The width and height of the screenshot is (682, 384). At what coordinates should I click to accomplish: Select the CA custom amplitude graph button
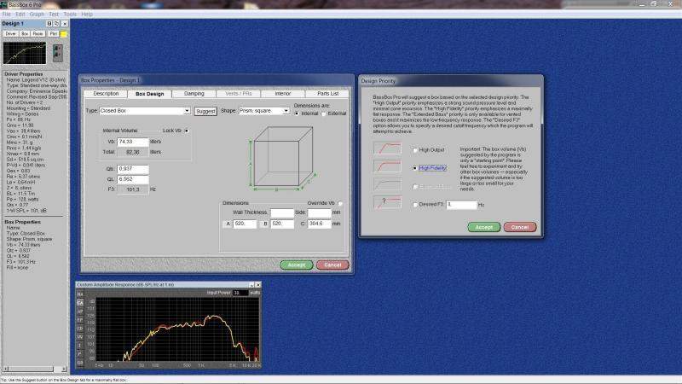(x=80, y=303)
